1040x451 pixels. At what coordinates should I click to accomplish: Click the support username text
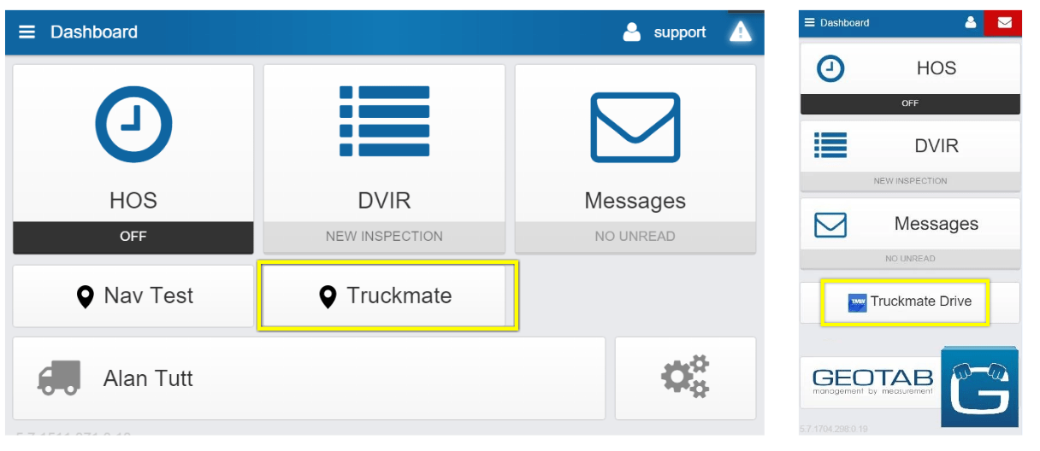click(x=680, y=32)
